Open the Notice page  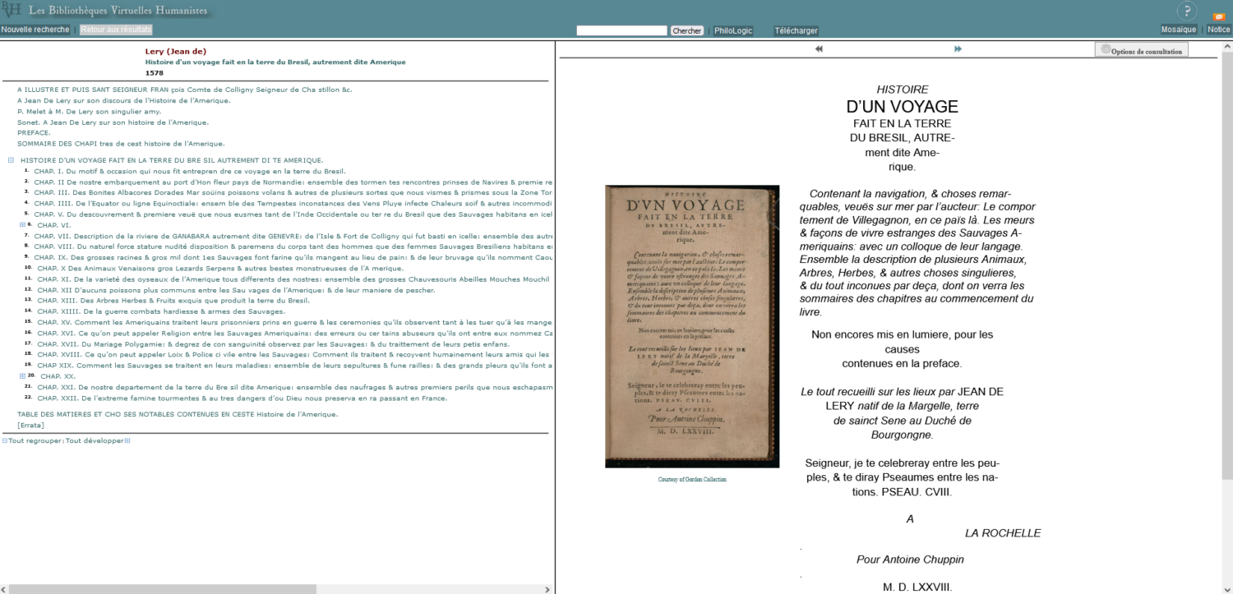tap(1218, 30)
